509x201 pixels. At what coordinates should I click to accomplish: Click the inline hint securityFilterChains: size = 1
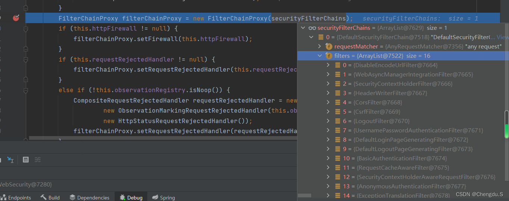click(x=420, y=18)
